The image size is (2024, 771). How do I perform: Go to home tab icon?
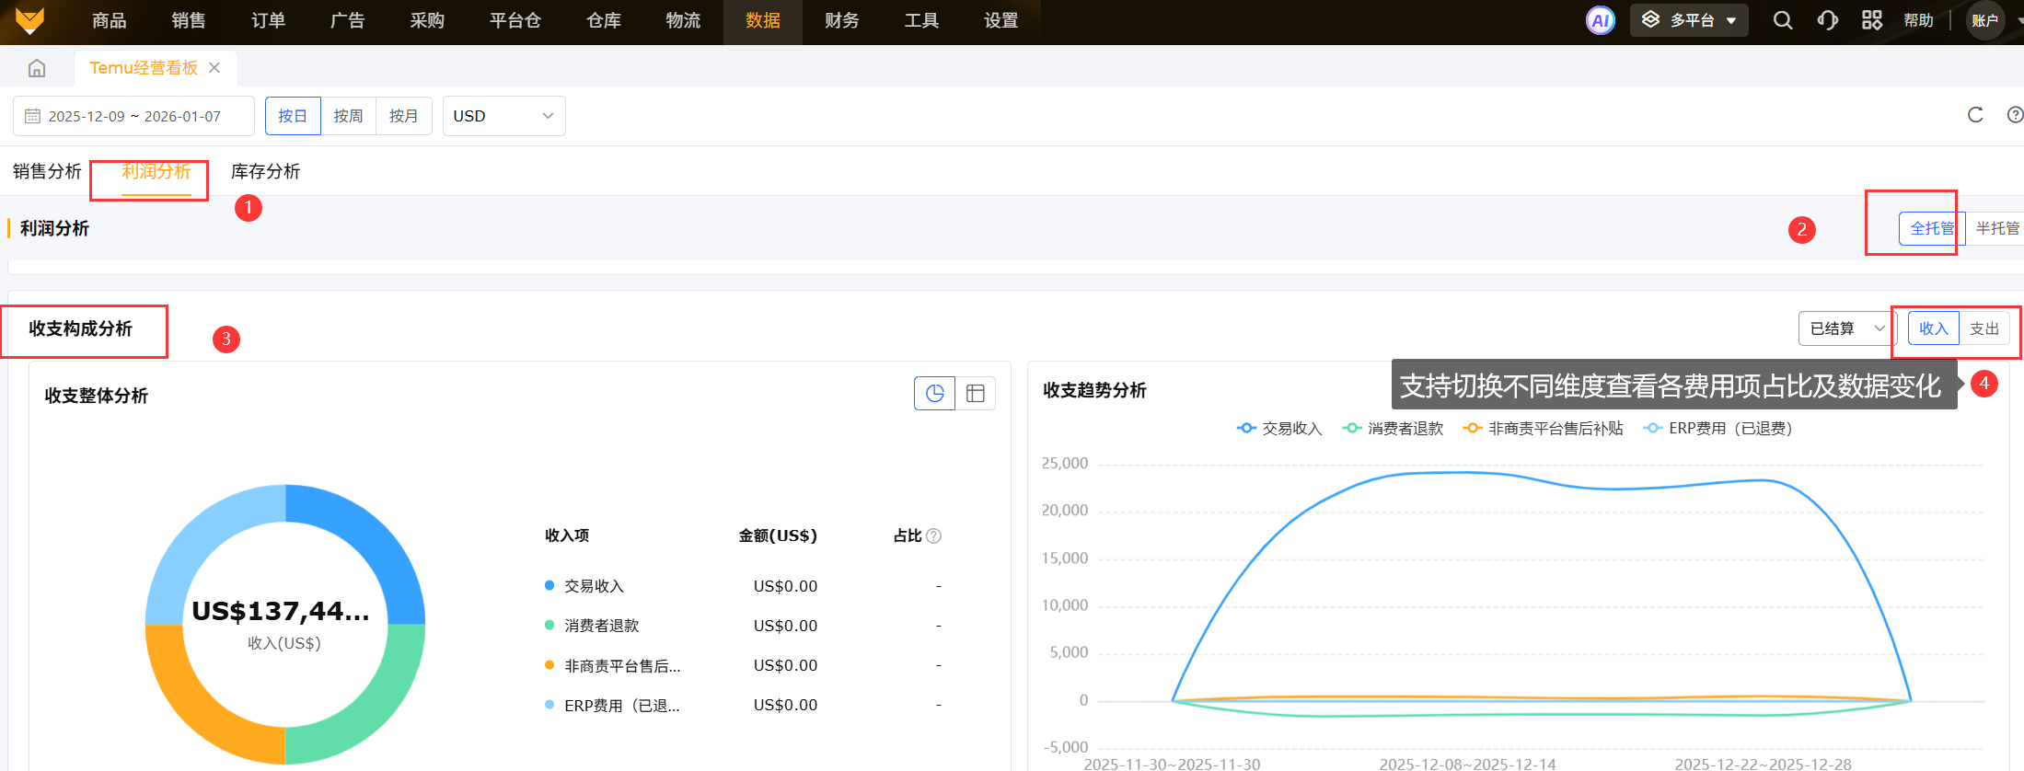pyautogui.click(x=37, y=68)
